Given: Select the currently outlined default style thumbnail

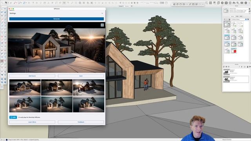Looking at the screenshot, I should [227, 24].
